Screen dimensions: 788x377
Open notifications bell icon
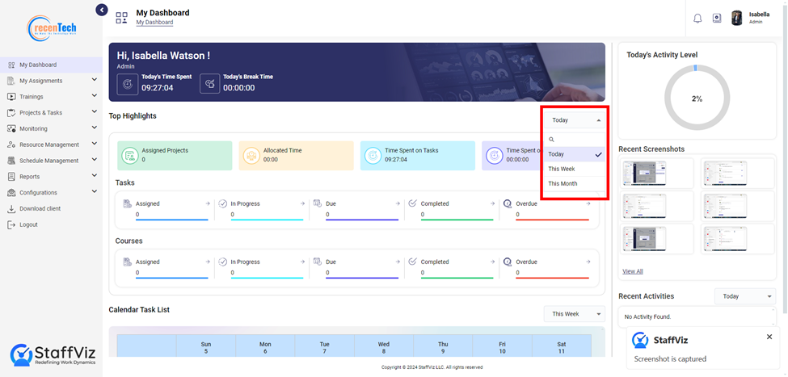697,19
